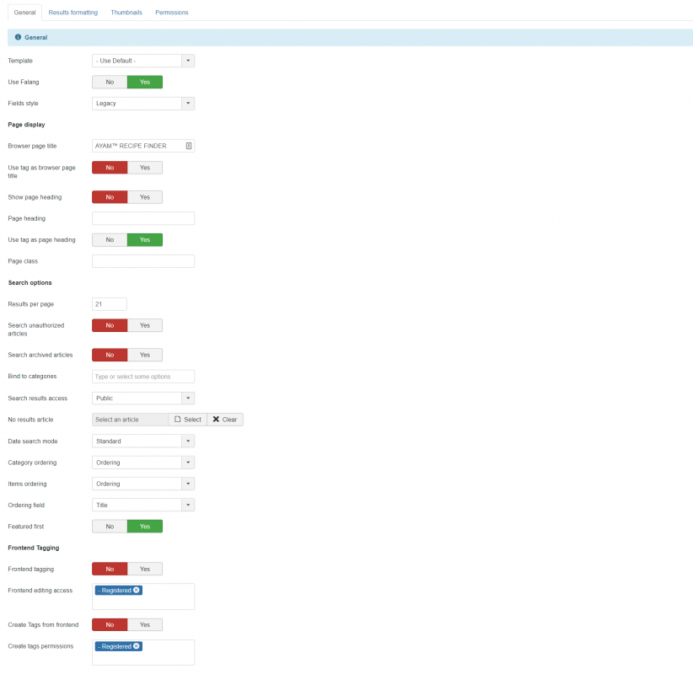Click the Page heading input field
Image resolution: width=693 pixels, height=674 pixels.
[143, 219]
